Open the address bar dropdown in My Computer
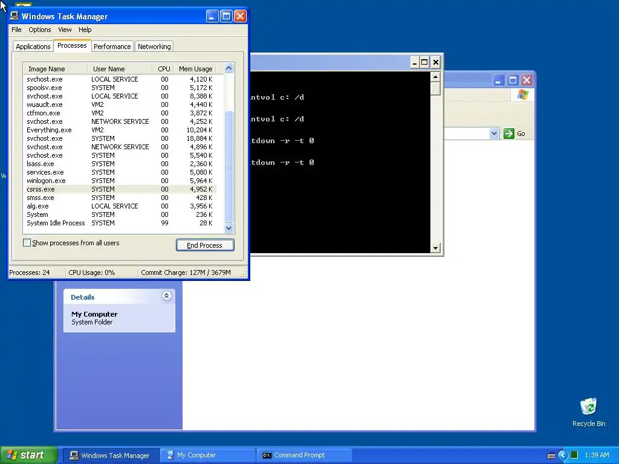The image size is (619, 464). pyautogui.click(x=494, y=134)
